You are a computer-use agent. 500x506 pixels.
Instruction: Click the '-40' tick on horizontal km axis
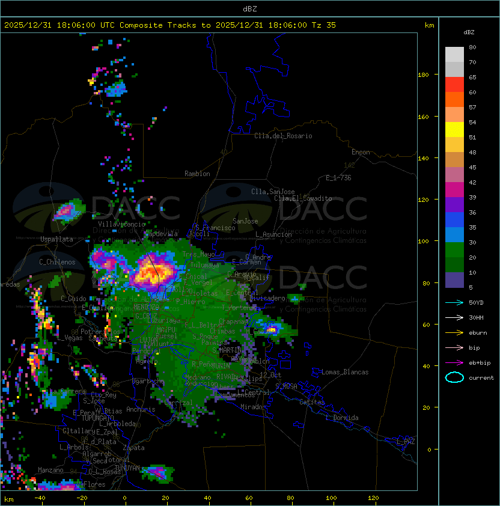(x=40, y=498)
